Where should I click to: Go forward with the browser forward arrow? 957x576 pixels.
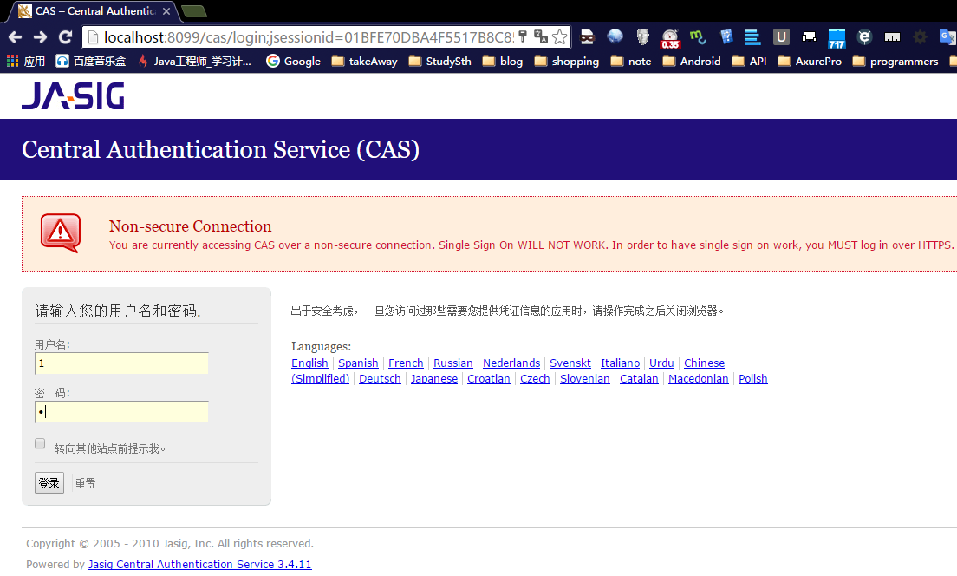coord(40,37)
